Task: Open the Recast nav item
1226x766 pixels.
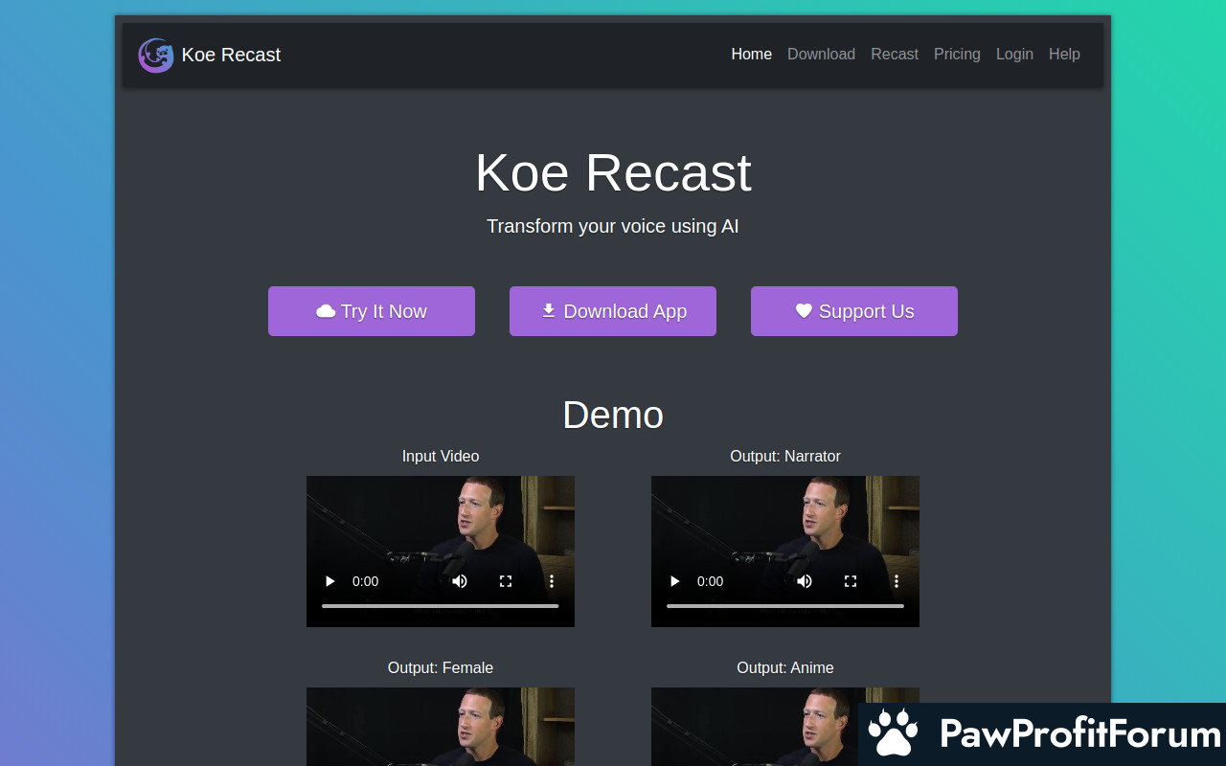Action: point(895,55)
